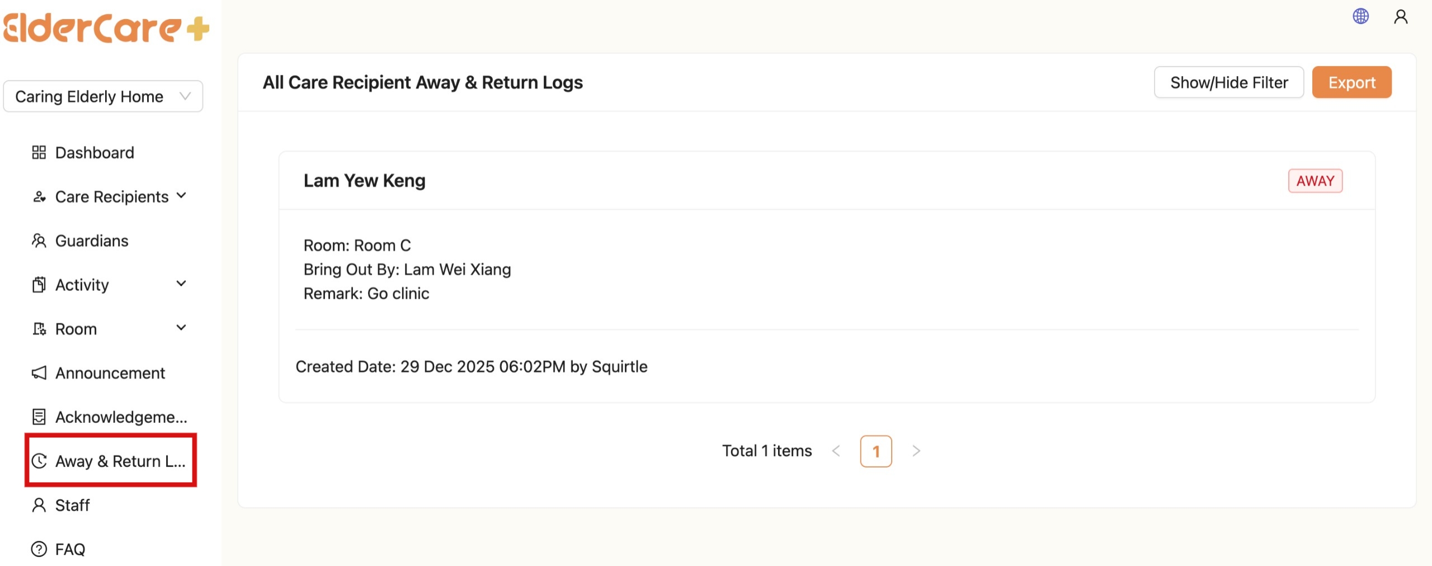Expand the Care Recipients menu
Viewport: 1432px width, 566px height.
click(x=180, y=196)
